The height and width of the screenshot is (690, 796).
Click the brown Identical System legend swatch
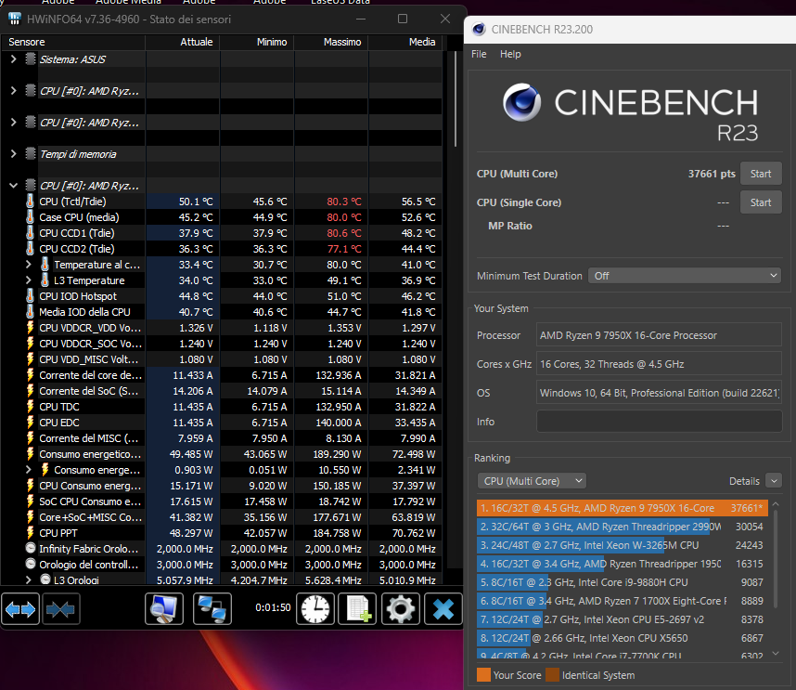552,675
